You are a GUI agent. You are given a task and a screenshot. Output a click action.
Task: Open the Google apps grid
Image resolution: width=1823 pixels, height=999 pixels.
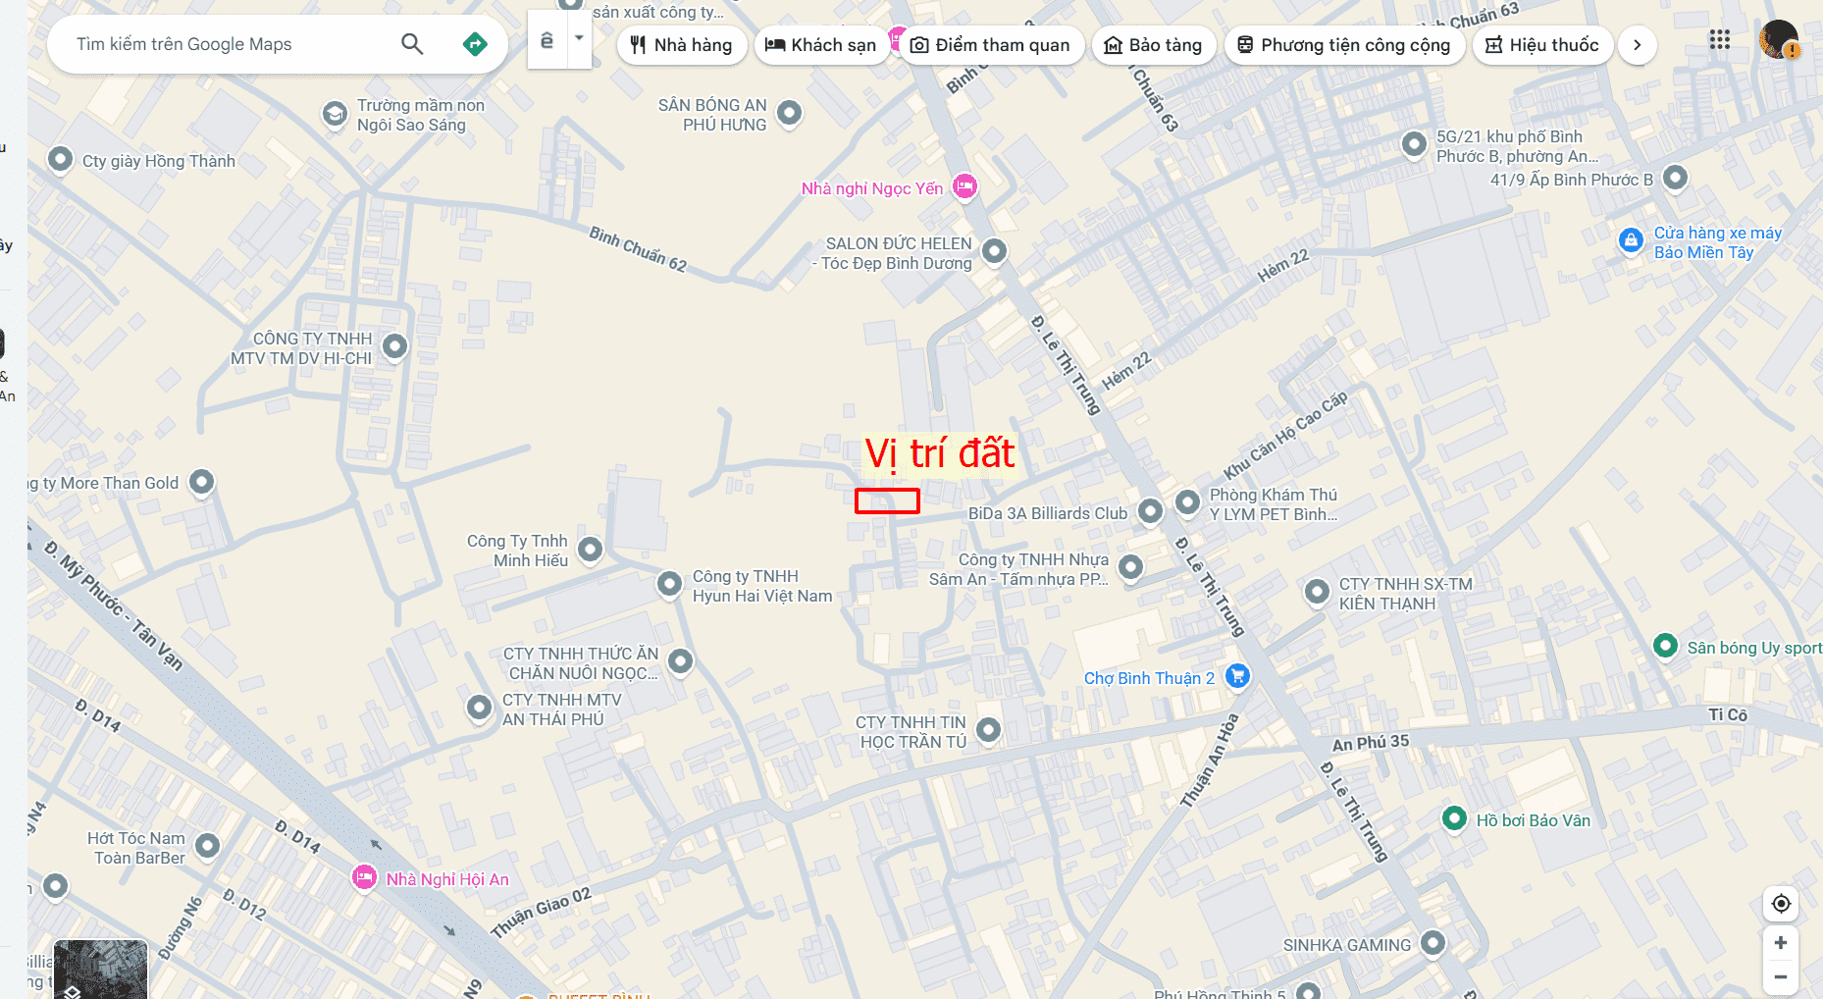pyautogui.click(x=1719, y=40)
